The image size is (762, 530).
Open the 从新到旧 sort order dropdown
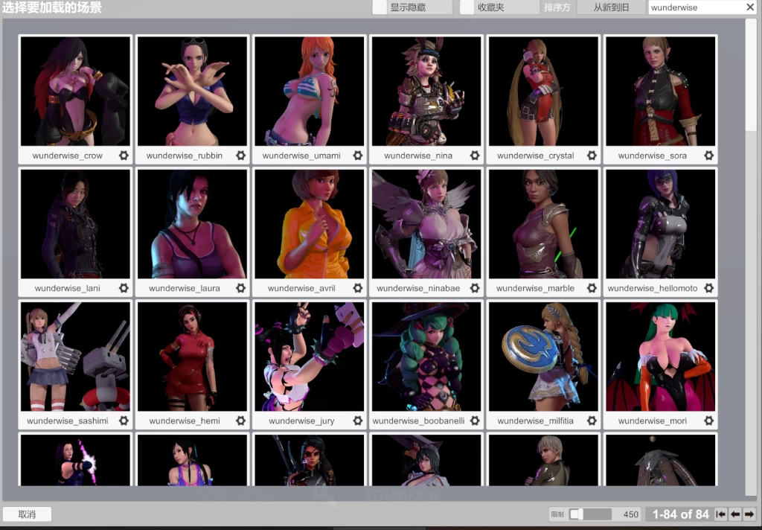(x=611, y=7)
